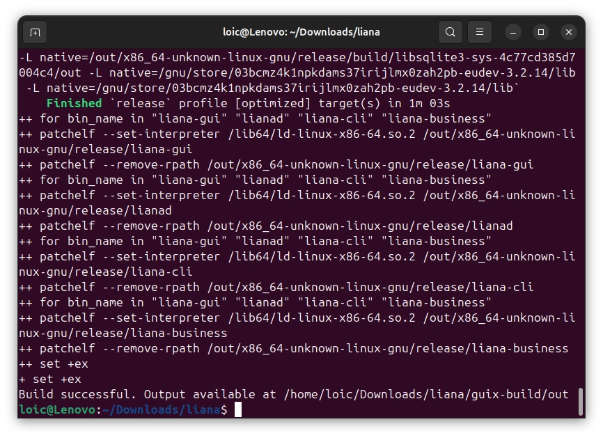Click the remove-rpath line ending in liana-gui
This screenshot has height=438, width=603.
coord(276,164)
